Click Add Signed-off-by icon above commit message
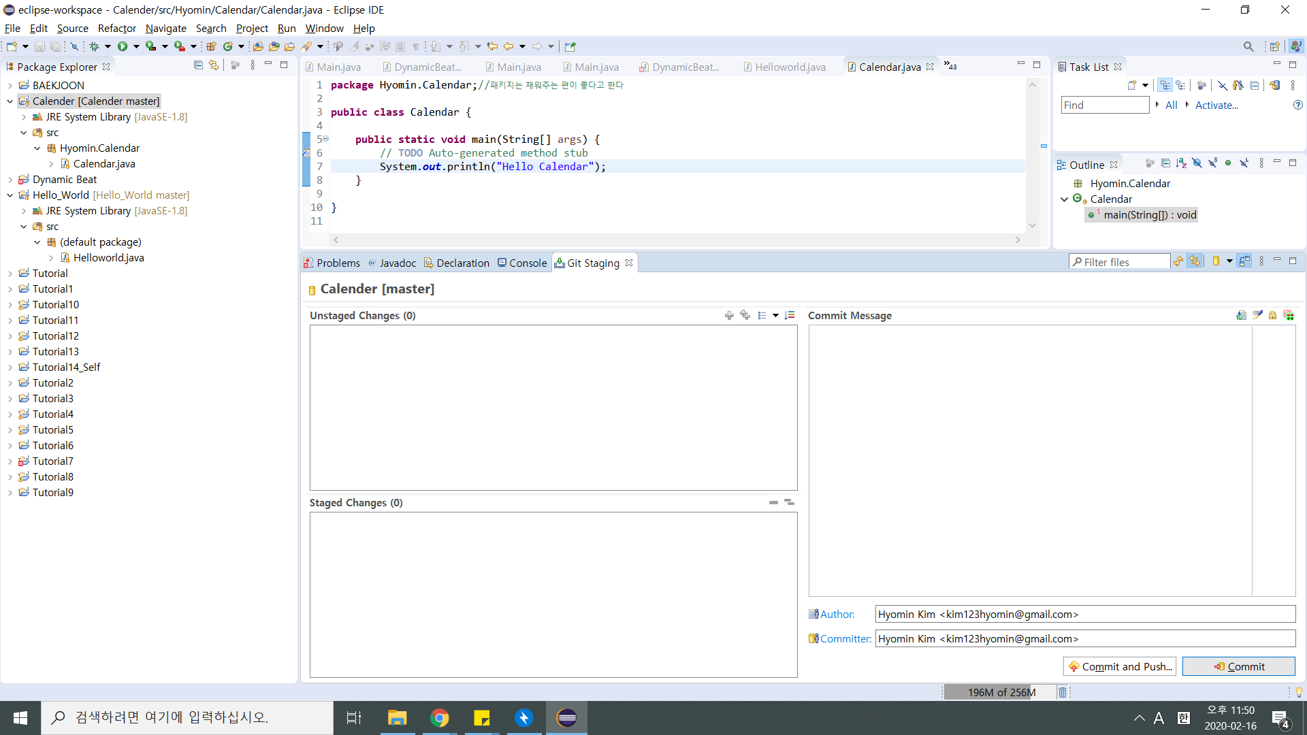The image size is (1307, 735). [1257, 315]
